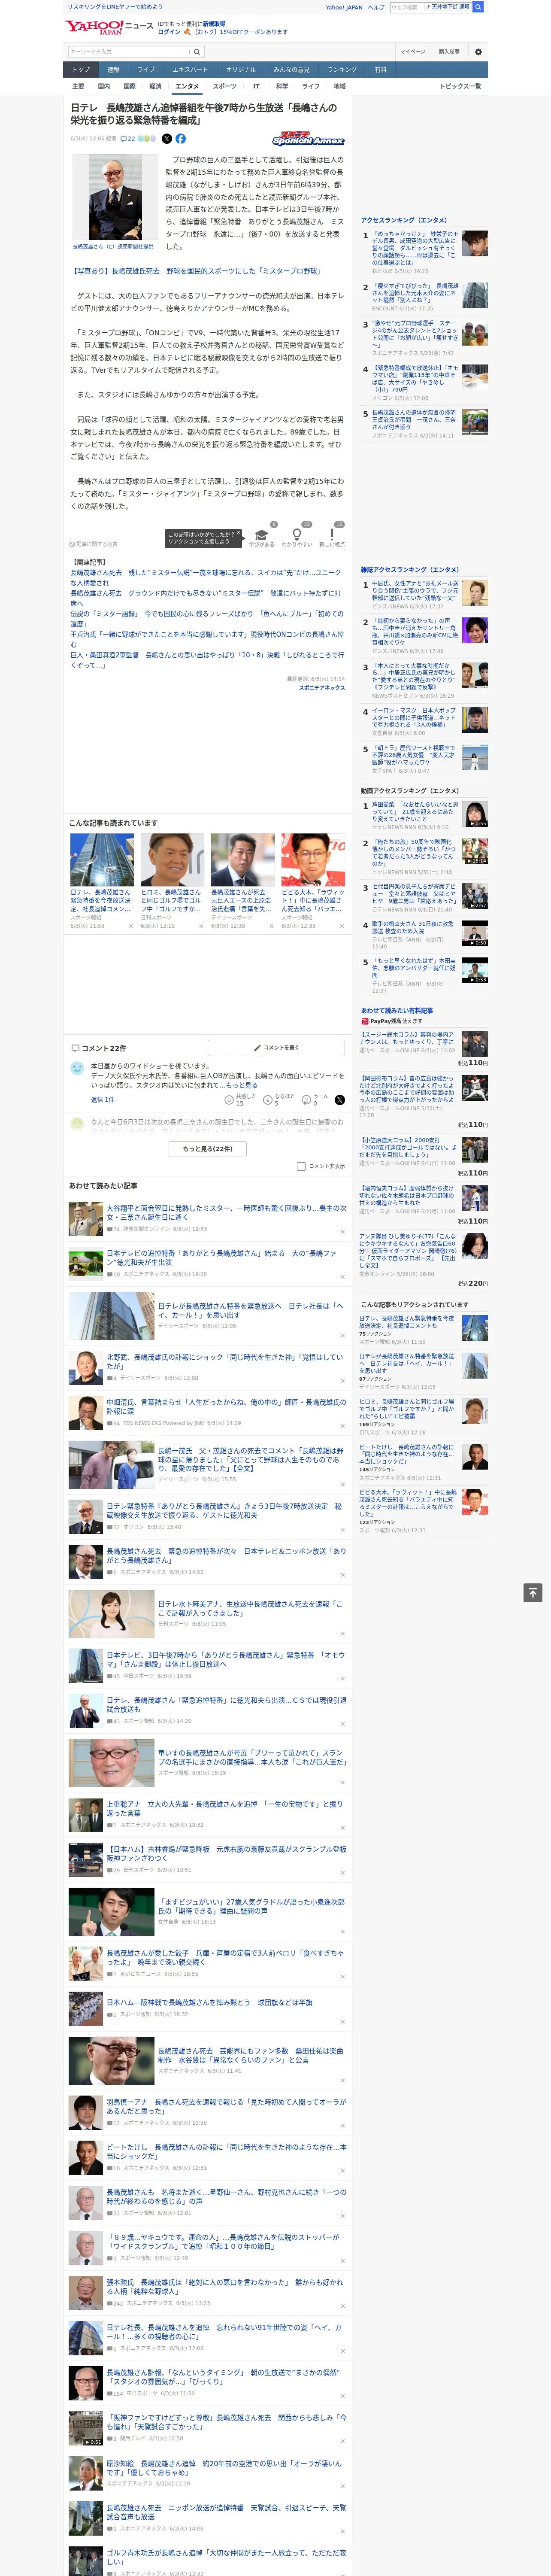Share article on X (Twitter) icon
This screenshot has height=2576, width=551.
167,139
